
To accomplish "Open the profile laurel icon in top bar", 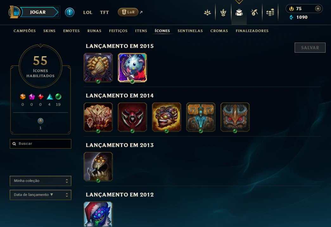I will (223, 13).
